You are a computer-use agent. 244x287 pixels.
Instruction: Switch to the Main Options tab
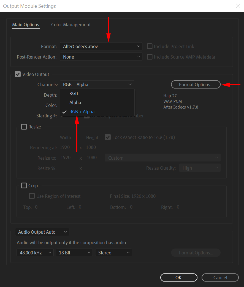[x=26, y=25]
